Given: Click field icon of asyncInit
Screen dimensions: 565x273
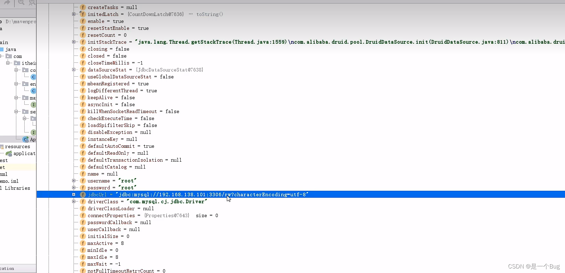Looking at the screenshot, I should [83, 104].
